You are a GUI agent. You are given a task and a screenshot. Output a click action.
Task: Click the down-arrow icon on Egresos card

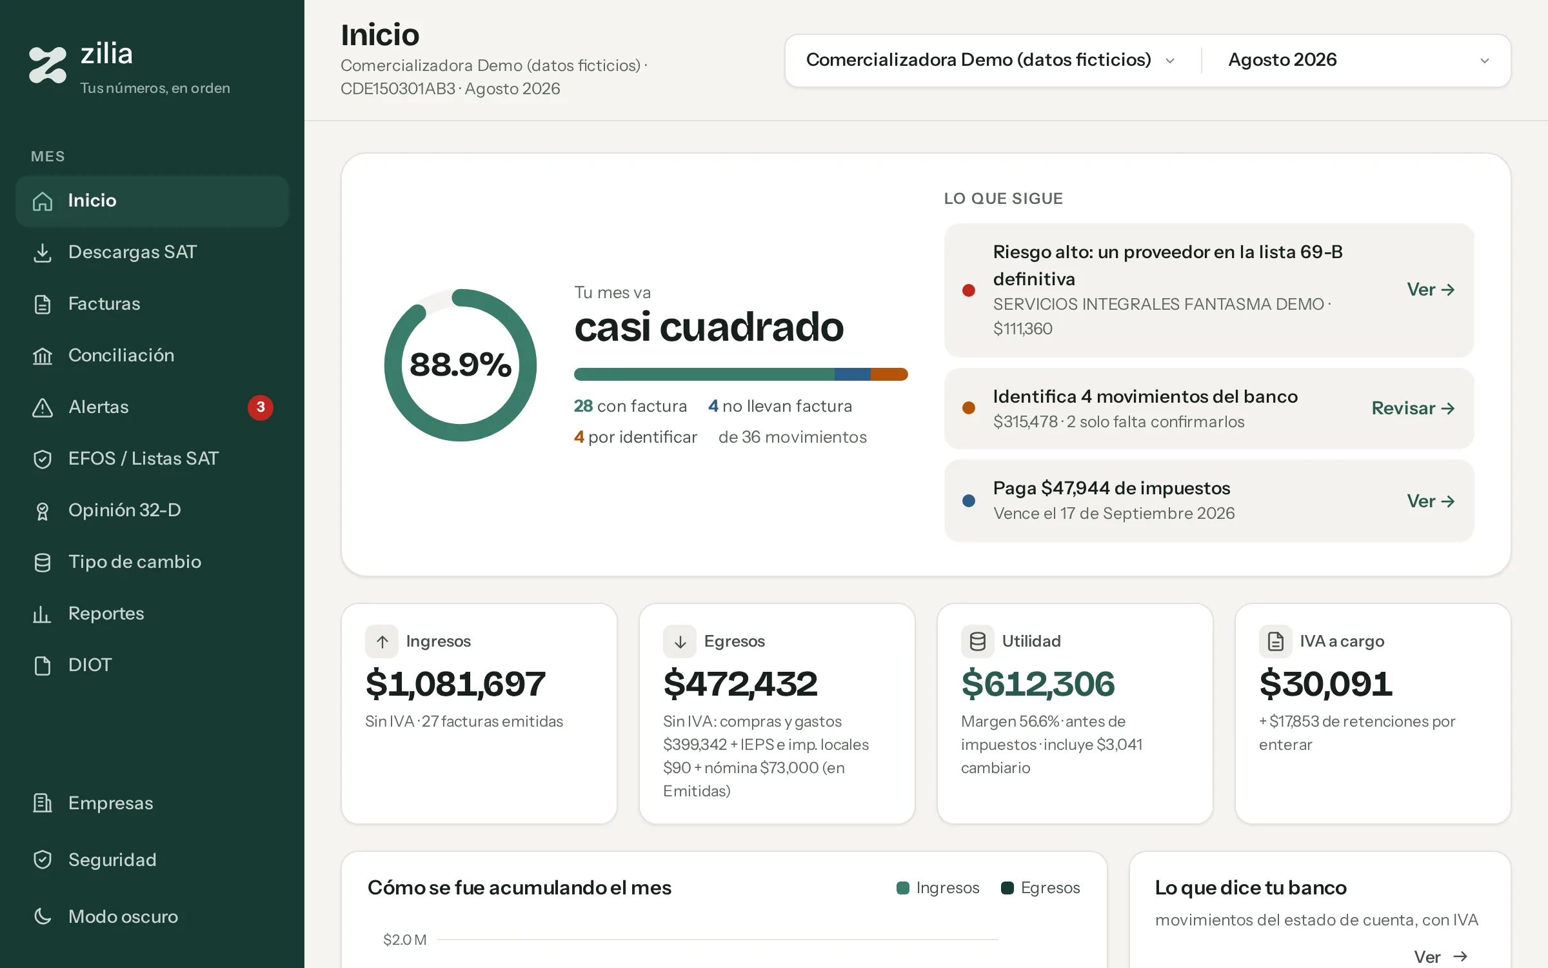click(x=680, y=641)
